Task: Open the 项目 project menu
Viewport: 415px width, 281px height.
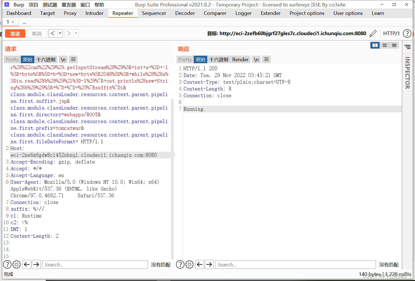Action: click(33, 5)
